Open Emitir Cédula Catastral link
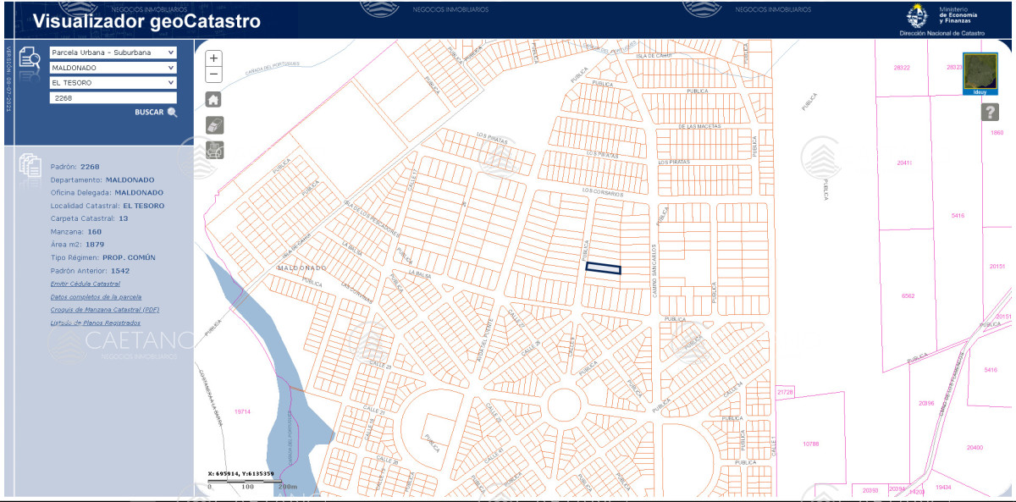1016x502 pixels. click(86, 284)
